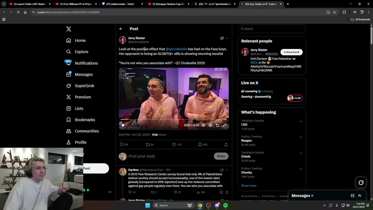Open Notifications page
Screen dimensions: 373x210
click(x=82, y=63)
